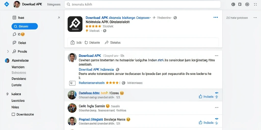Open the Nsagicets tab in header
The width and height of the screenshot is (261, 130).
54,5
